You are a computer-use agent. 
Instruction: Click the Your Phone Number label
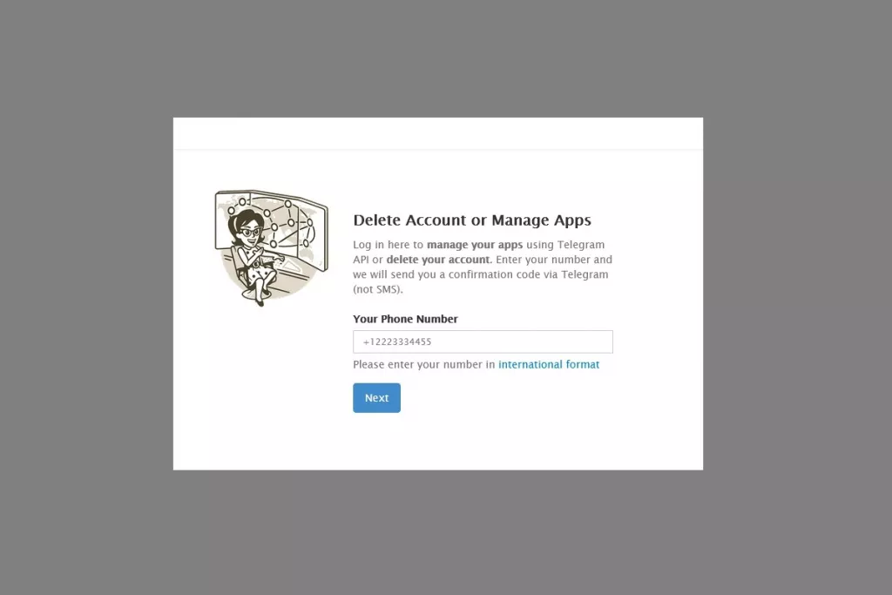tap(405, 319)
